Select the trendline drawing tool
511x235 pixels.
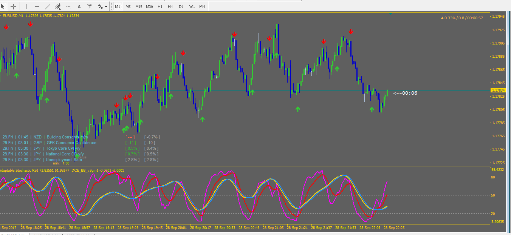click(47, 6)
